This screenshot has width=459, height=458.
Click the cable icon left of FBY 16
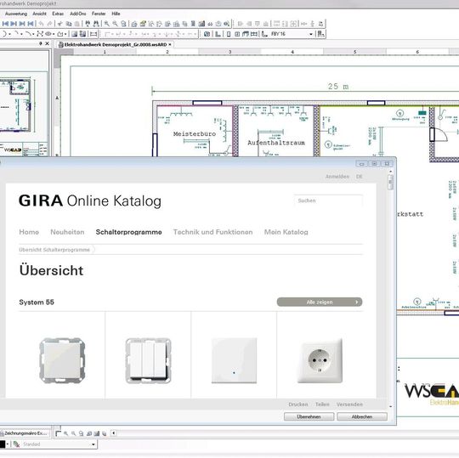pos(264,34)
